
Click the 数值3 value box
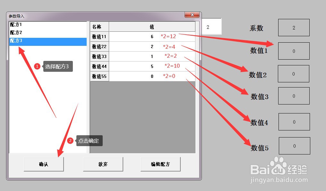coord(293,95)
